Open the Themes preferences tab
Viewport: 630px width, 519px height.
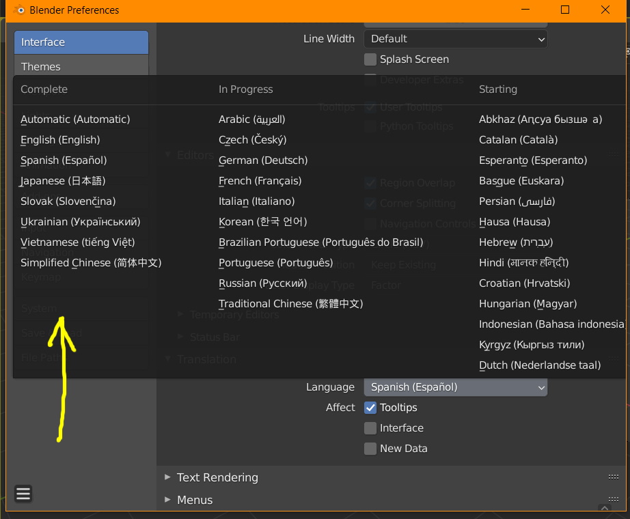[81, 66]
